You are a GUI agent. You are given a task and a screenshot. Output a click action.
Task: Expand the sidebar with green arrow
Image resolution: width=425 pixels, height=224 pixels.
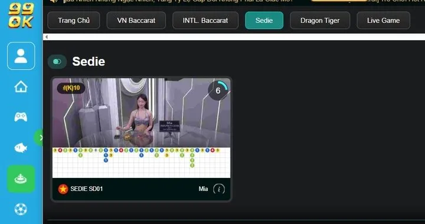point(40,138)
